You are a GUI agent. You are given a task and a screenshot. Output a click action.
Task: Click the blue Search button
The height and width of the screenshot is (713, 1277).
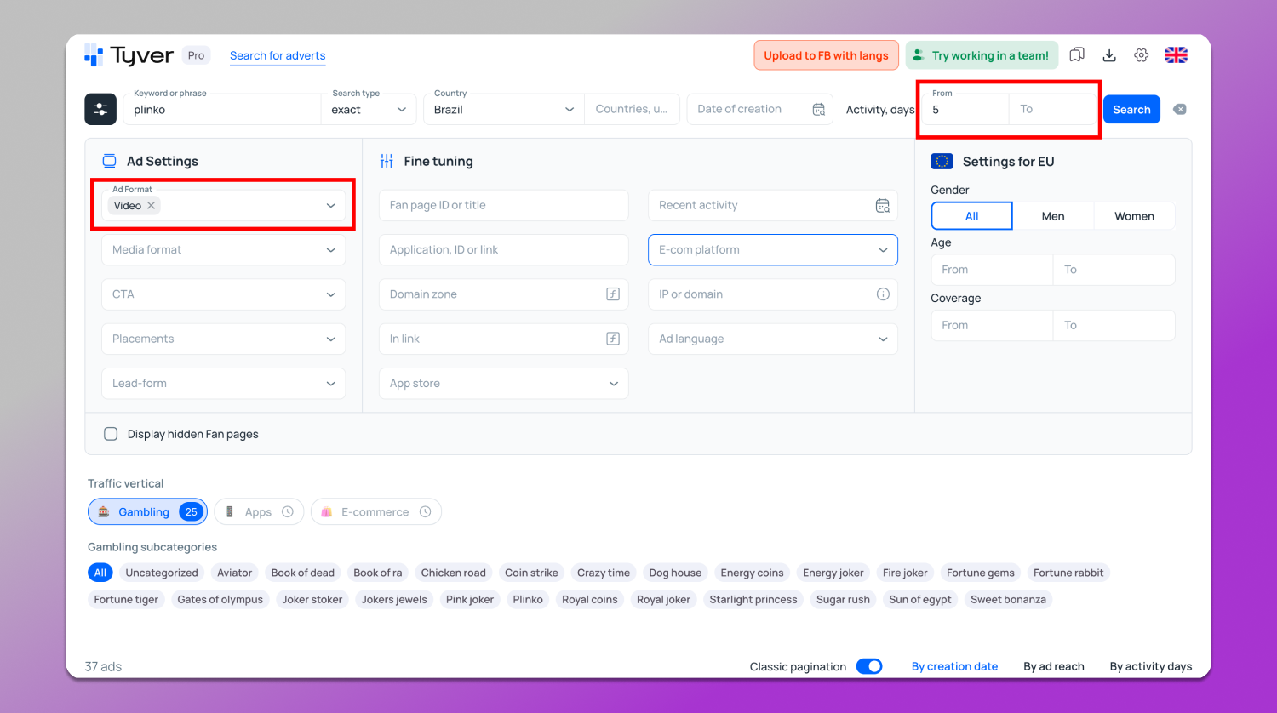click(1131, 110)
